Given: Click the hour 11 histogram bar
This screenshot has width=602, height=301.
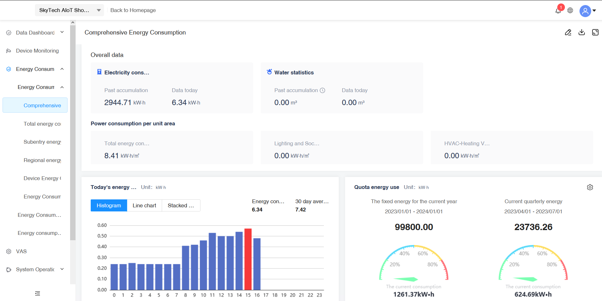Looking at the screenshot, I should 212,261.
